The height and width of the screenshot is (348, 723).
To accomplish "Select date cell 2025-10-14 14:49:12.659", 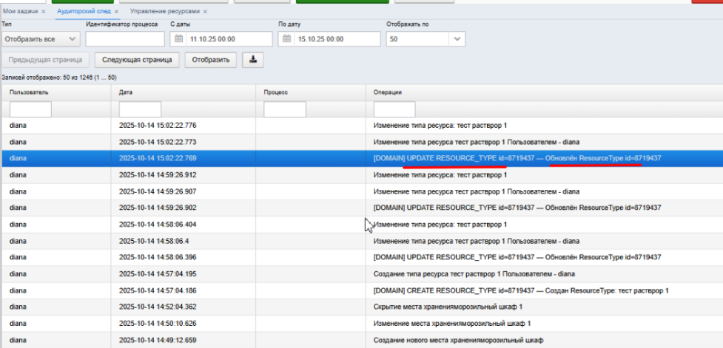I will click(x=158, y=341).
